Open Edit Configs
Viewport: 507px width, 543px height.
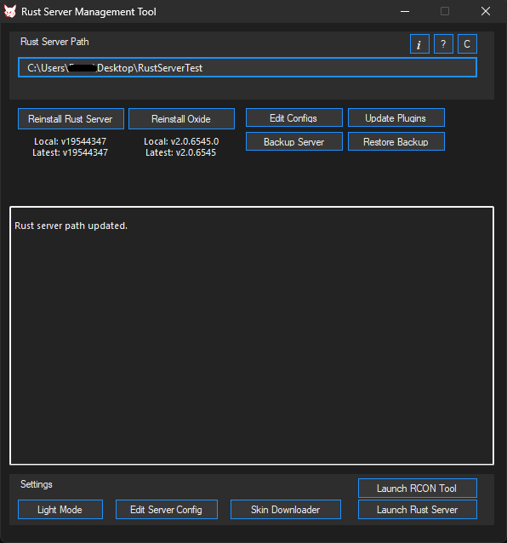[294, 117]
